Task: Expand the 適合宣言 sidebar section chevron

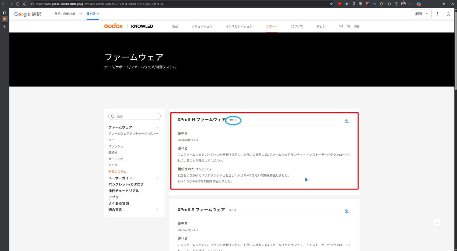Action: pyautogui.click(x=157, y=210)
